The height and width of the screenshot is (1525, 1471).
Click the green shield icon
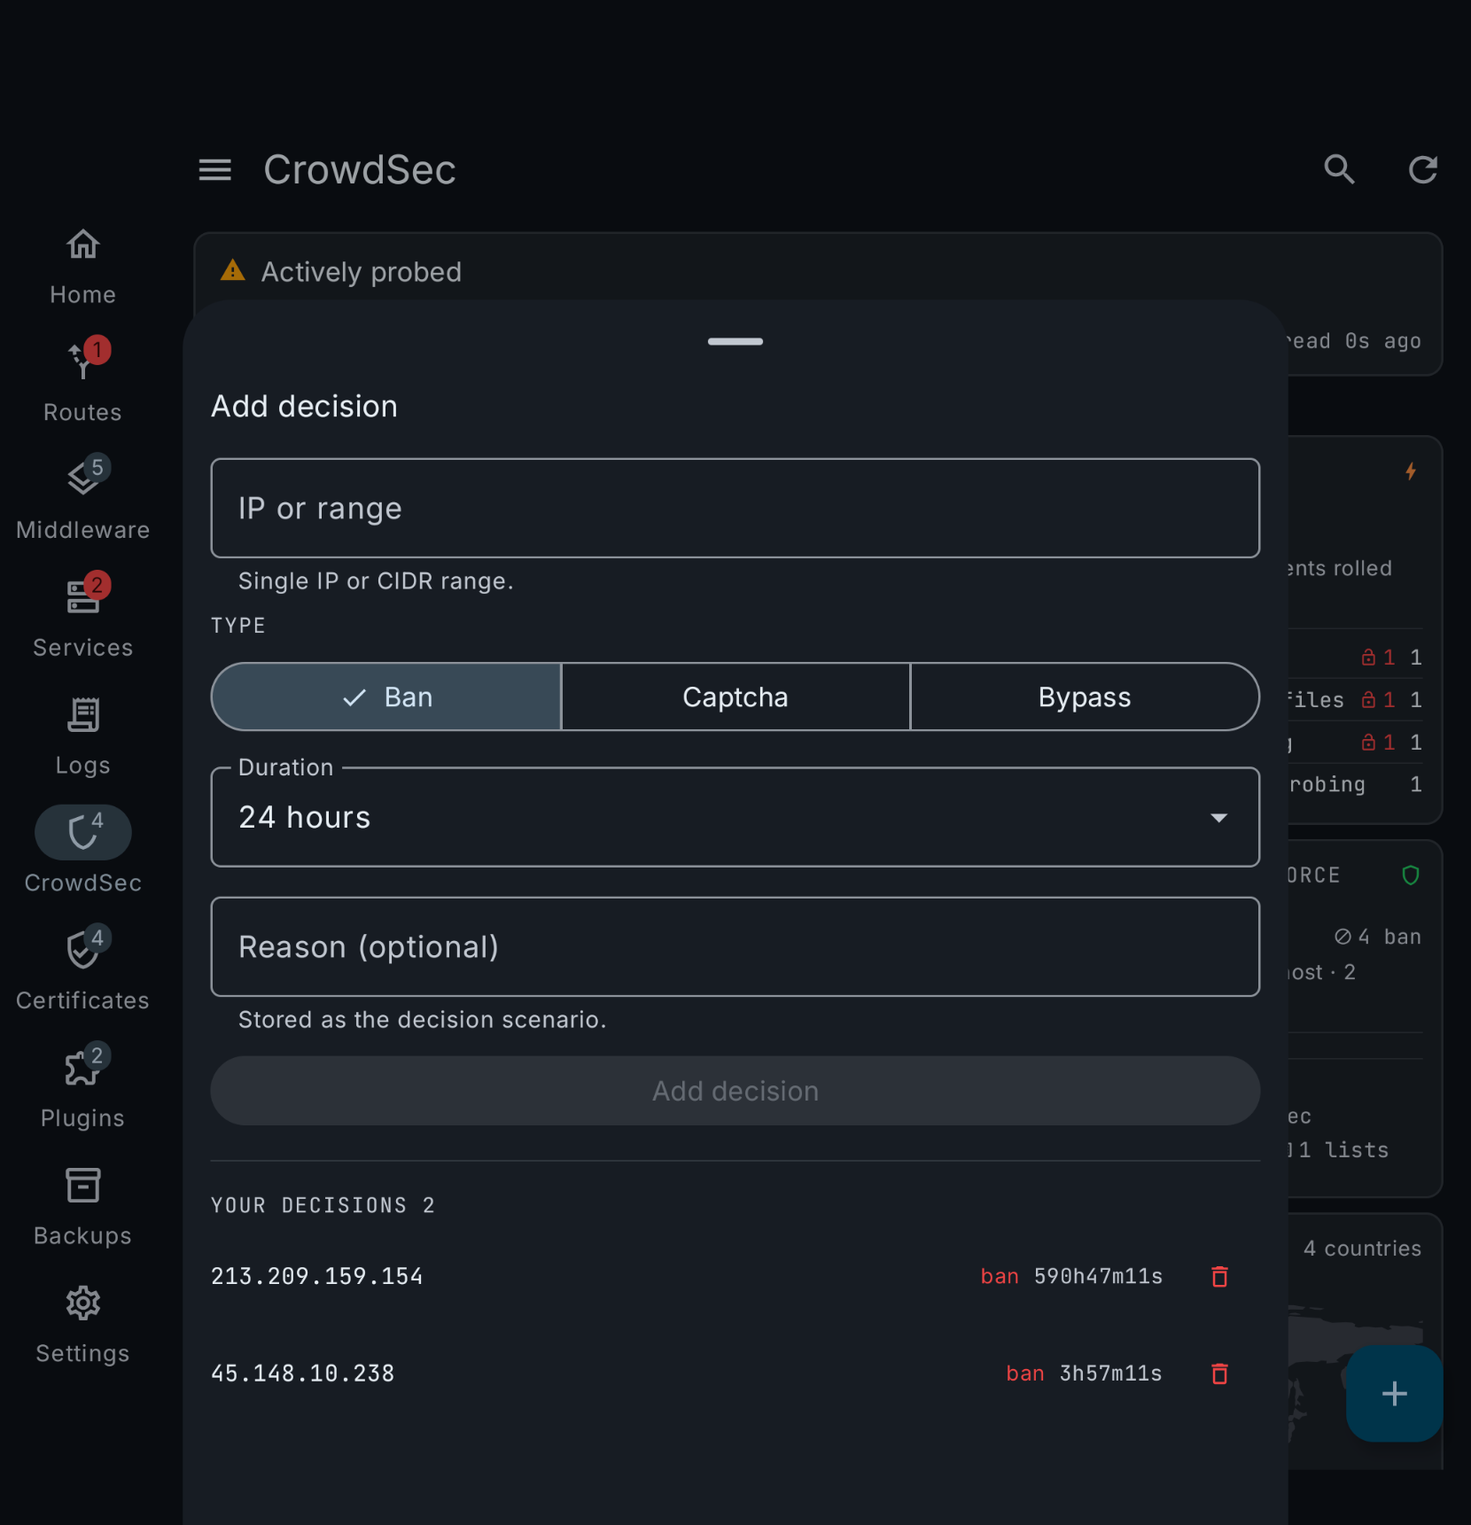(x=1411, y=875)
